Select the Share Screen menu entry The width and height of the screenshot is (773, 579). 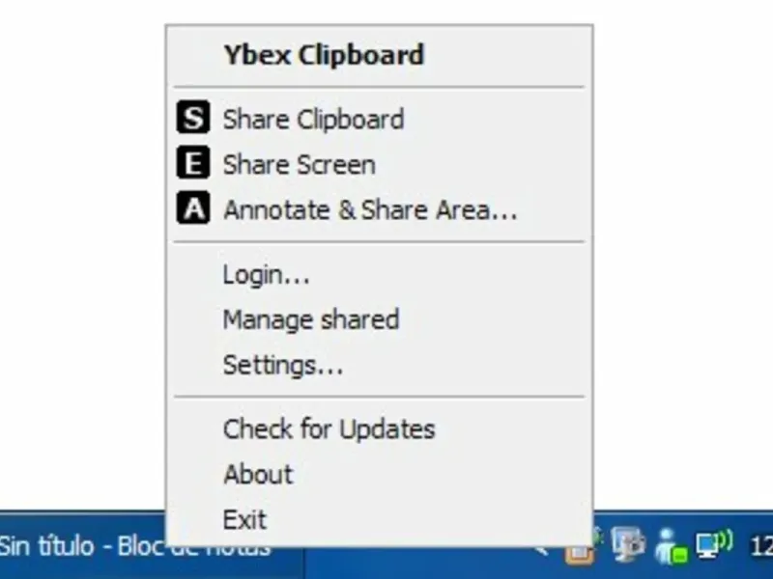click(x=299, y=165)
